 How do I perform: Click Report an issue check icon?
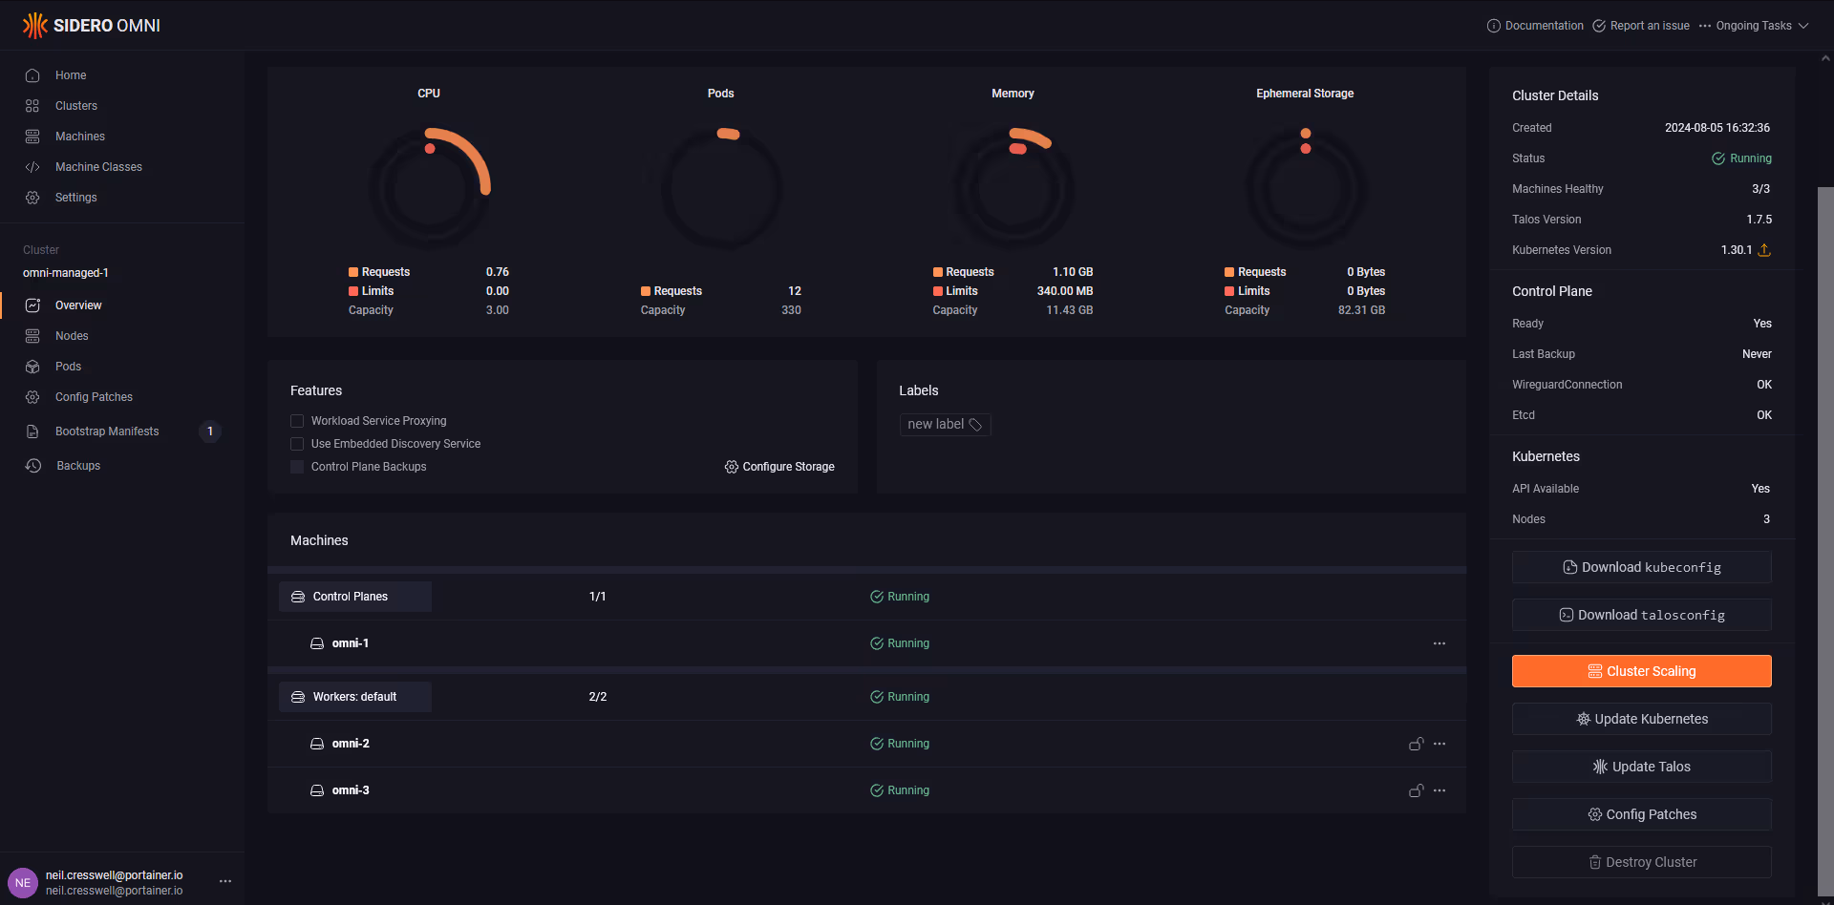click(x=1599, y=26)
